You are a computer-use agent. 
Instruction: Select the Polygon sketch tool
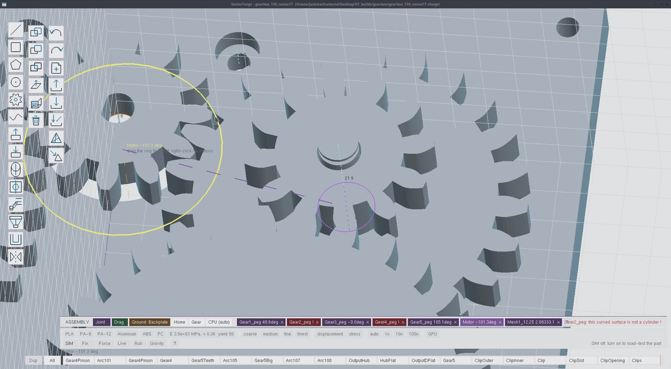pos(16,65)
